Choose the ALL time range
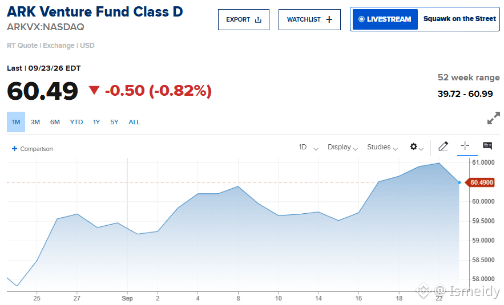The height and width of the screenshot is (305, 504). [x=134, y=122]
